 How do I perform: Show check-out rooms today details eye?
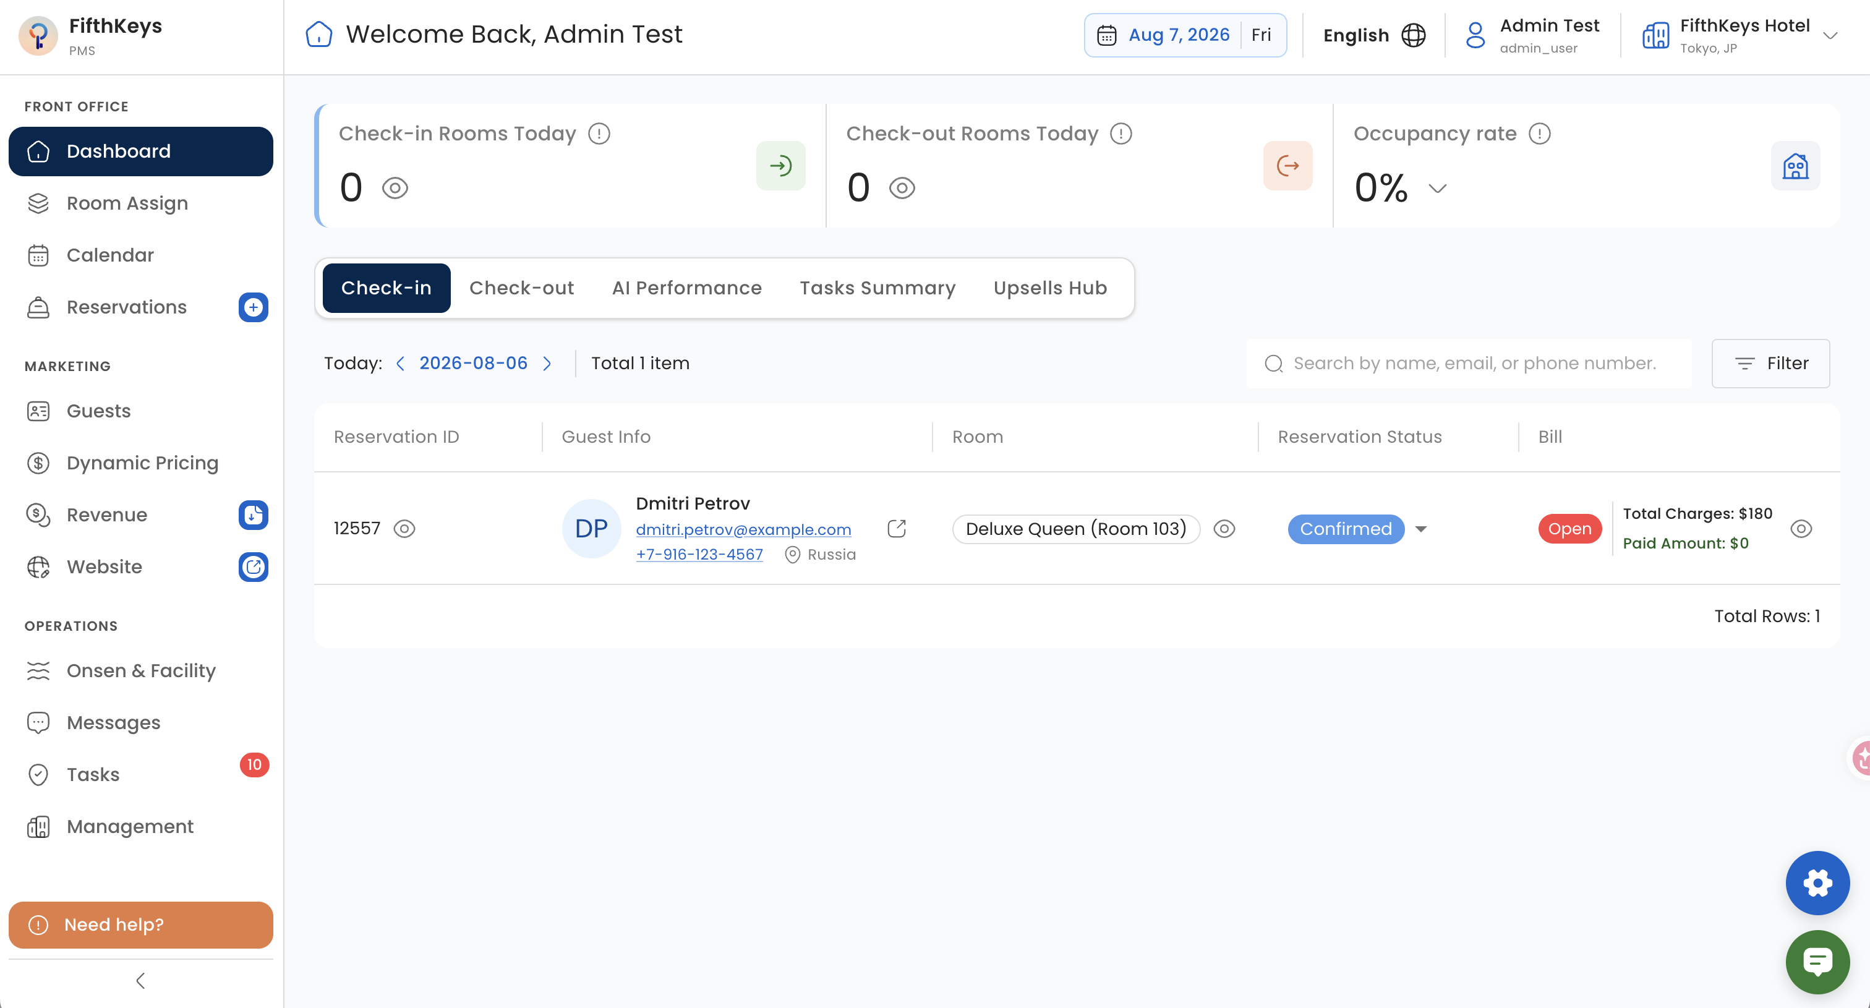(x=902, y=188)
